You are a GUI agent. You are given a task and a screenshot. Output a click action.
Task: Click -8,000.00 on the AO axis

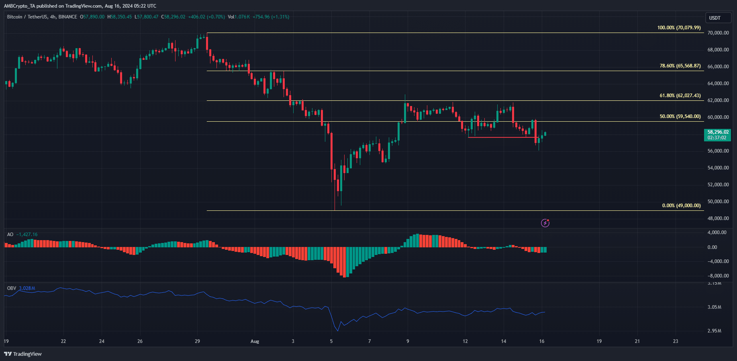pos(718,276)
